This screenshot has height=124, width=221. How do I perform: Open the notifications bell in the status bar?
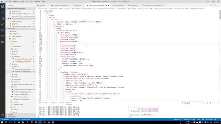pos(219,120)
